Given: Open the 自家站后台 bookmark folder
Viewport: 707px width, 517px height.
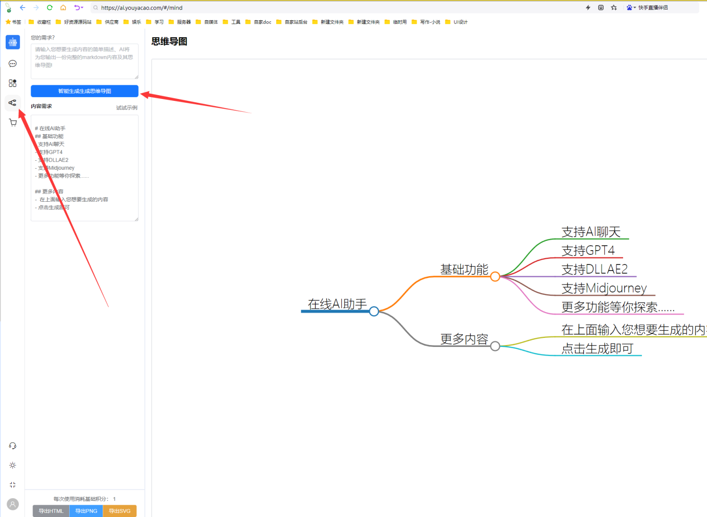Looking at the screenshot, I should click(x=292, y=22).
